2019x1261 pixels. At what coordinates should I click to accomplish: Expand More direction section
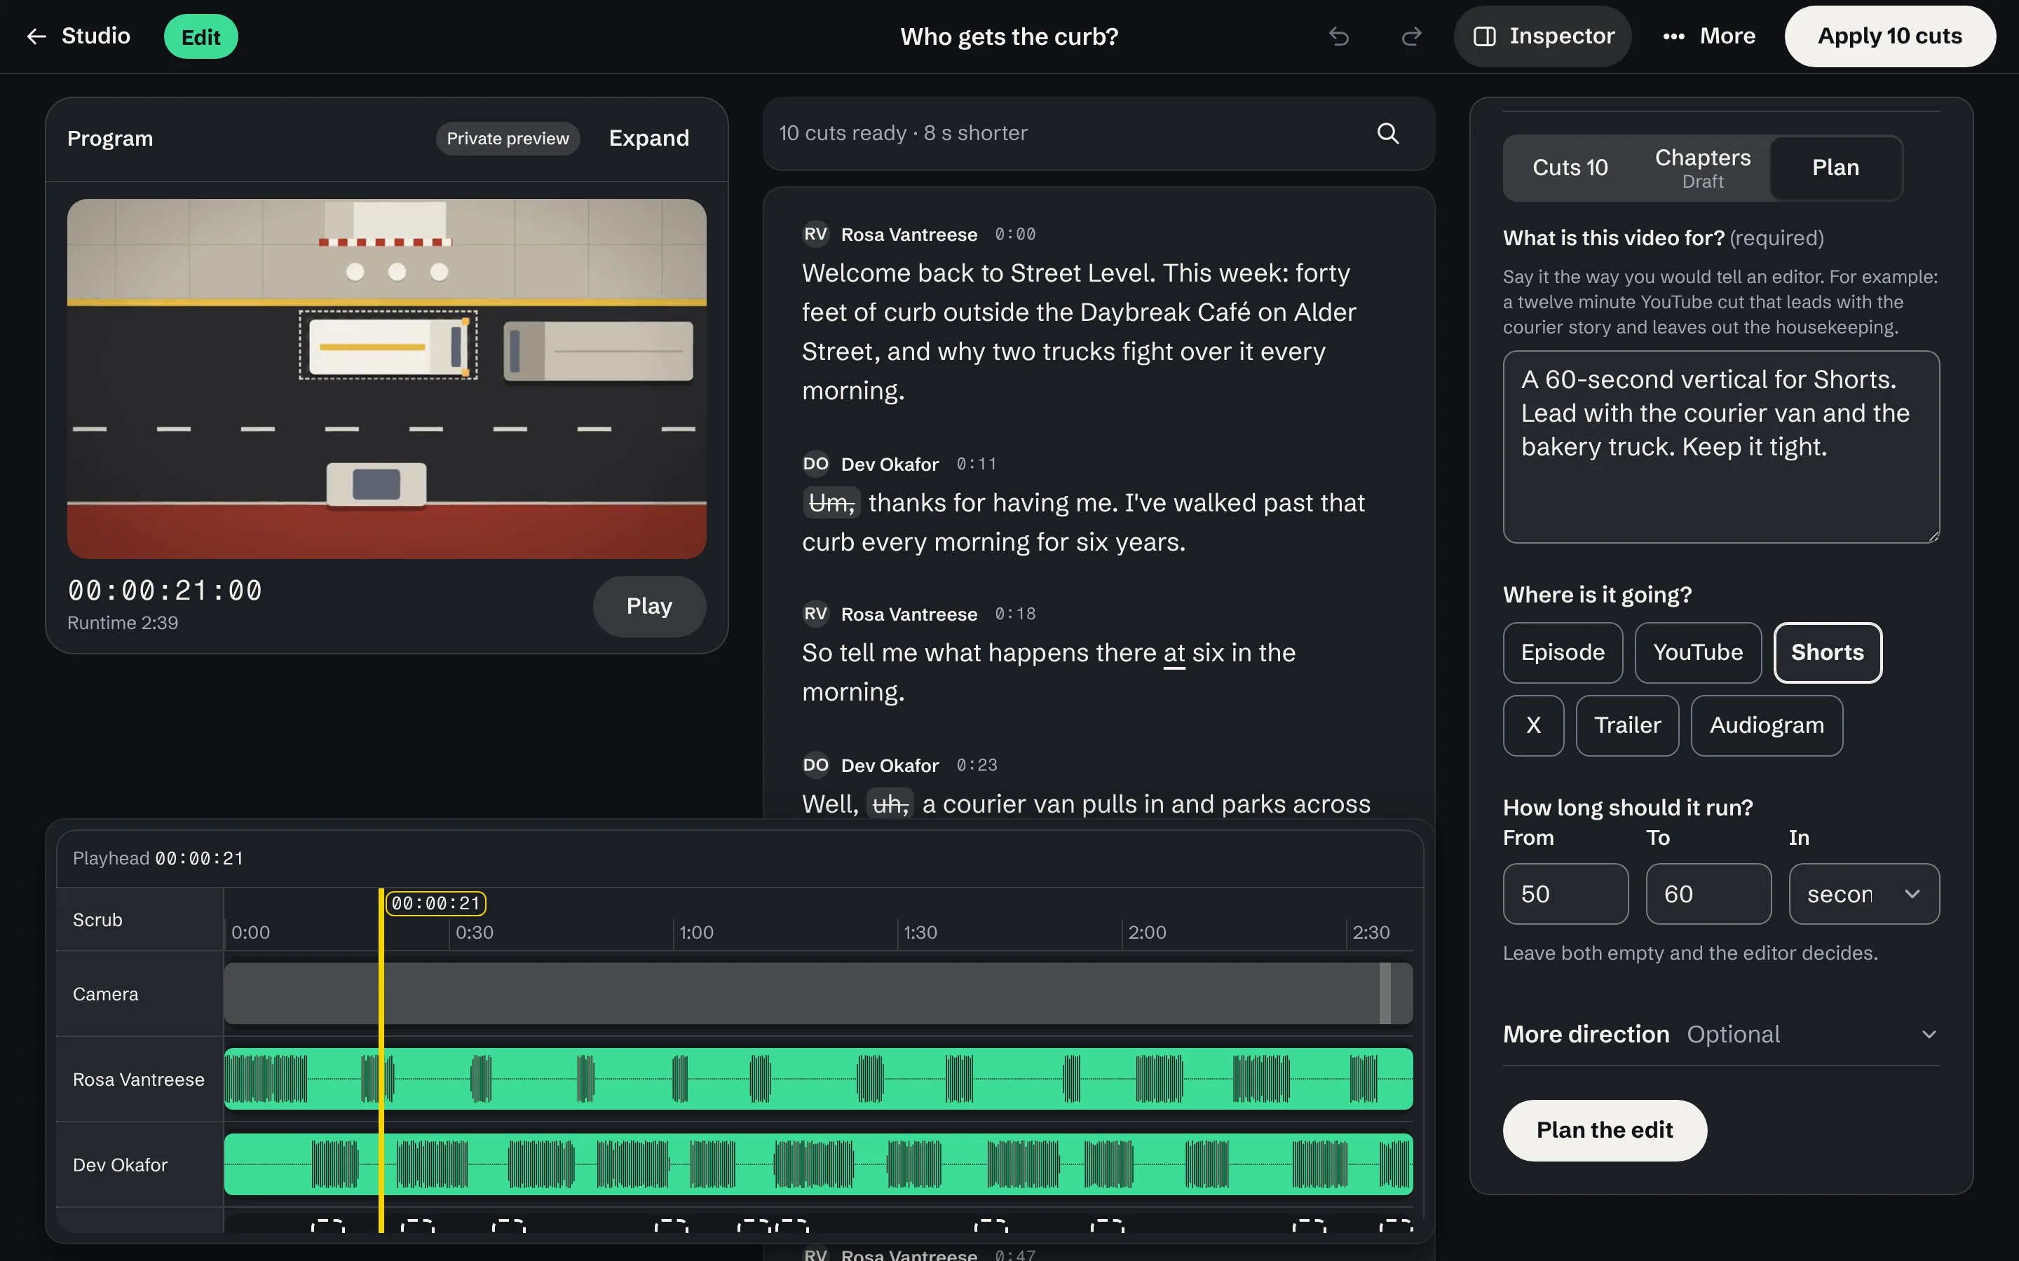coord(1721,1034)
